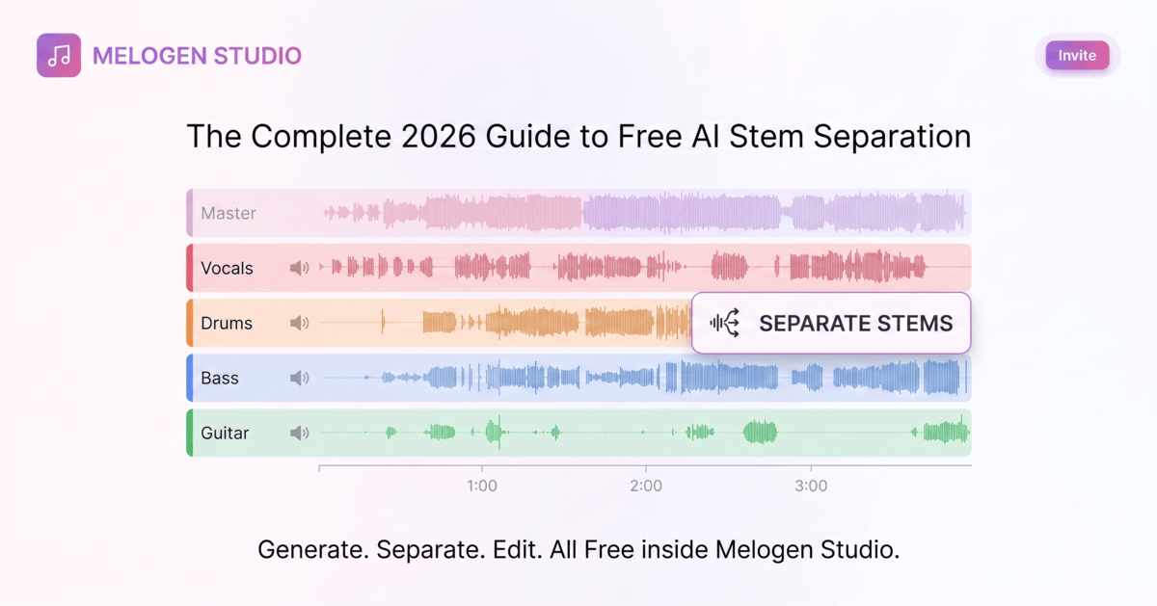Mute the Bass track speaker icon
1157x606 pixels.
[x=300, y=378]
